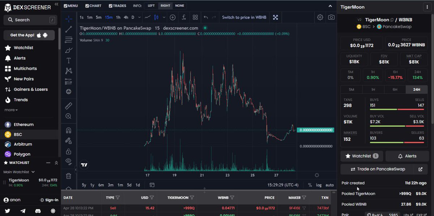Image resolution: width=434 pixels, height=216 pixels.
Task: Click the Sign-in link
Action: 49,200
